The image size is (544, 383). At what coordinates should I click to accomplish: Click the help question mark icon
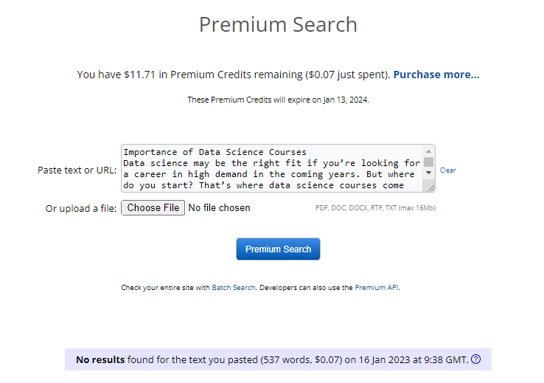[x=476, y=359]
